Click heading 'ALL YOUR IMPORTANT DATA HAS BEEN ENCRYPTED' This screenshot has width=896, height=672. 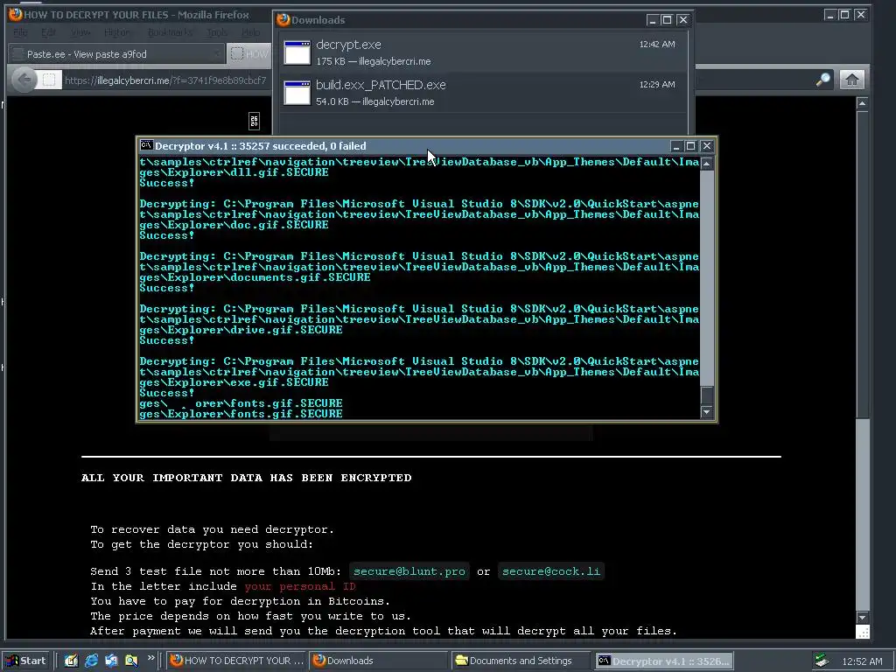(x=246, y=478)
